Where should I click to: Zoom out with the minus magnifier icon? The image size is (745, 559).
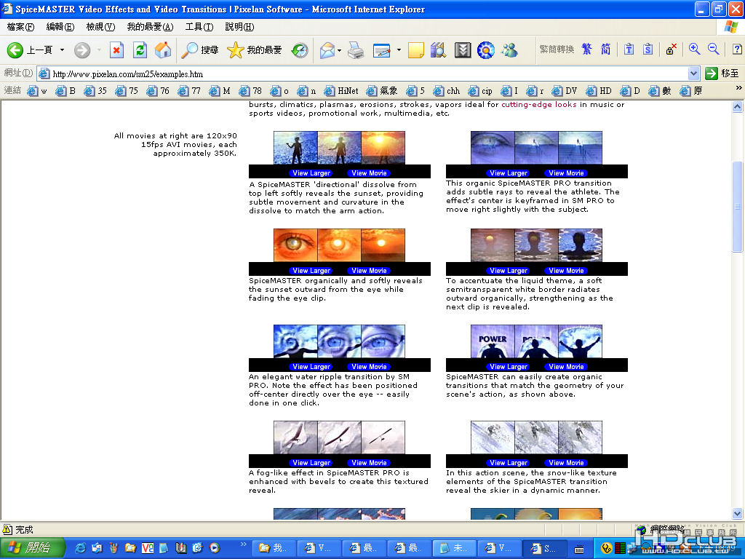pos(713,49)
